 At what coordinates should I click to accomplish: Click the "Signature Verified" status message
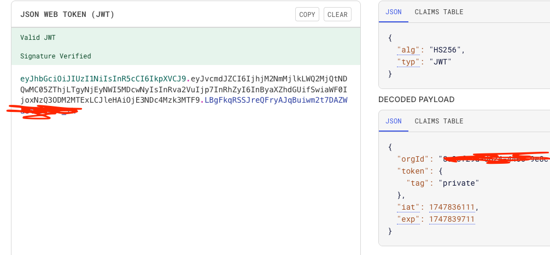pyautogui.click(x=55, y=56)
